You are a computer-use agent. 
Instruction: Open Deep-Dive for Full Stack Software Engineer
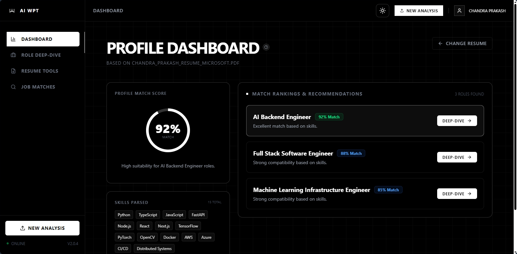pos(457,157)
